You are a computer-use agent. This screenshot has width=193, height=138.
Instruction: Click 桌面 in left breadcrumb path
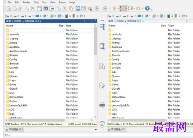point(8,21)
